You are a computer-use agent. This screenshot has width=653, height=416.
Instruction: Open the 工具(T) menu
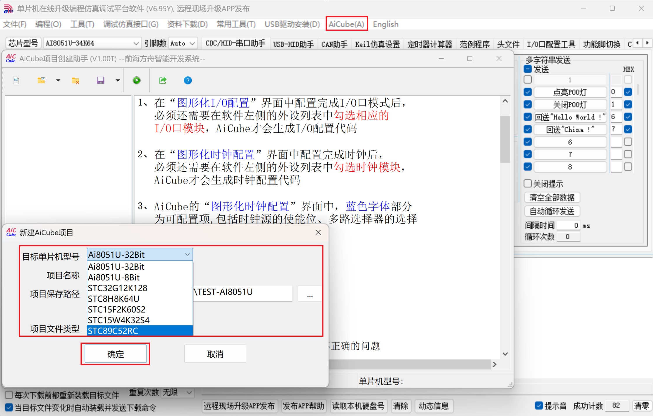(82, 24)
